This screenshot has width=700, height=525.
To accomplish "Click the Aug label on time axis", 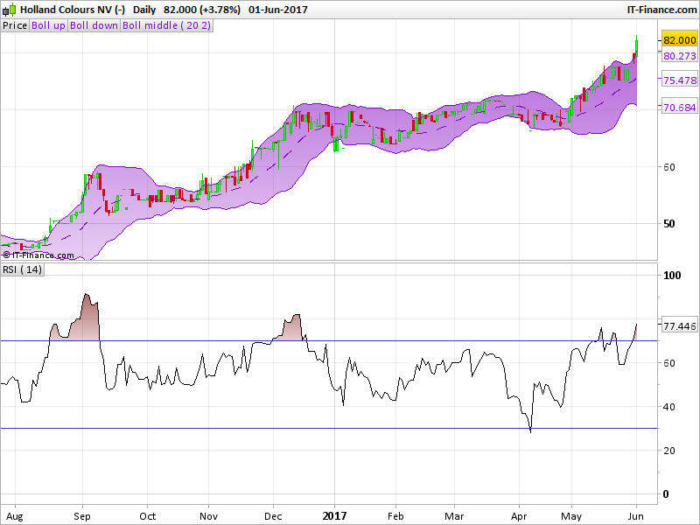I will coord(15,516).
